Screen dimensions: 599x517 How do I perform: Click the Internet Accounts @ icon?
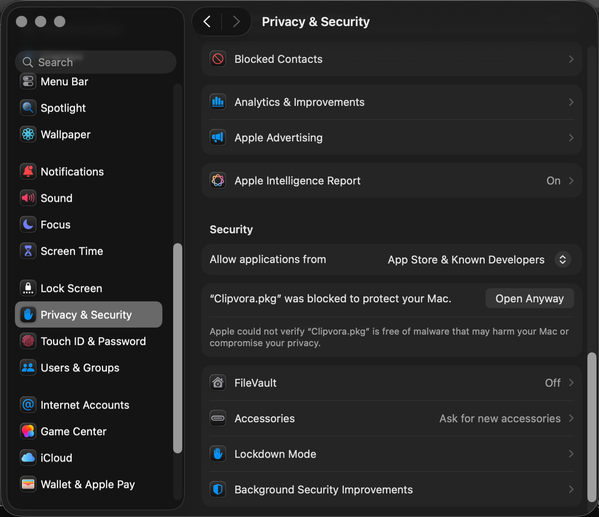[x=28, y=405]
